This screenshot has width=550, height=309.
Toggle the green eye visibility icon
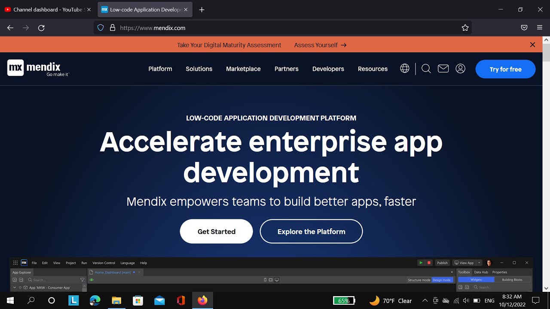coord(92,280)
